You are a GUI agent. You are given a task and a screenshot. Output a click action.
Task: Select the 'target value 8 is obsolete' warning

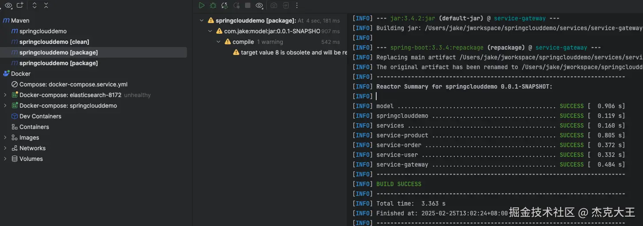coord(293,52)
